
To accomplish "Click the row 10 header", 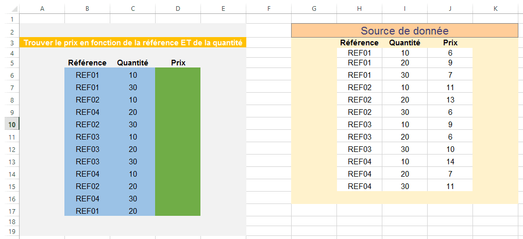I will coord(9,124).
